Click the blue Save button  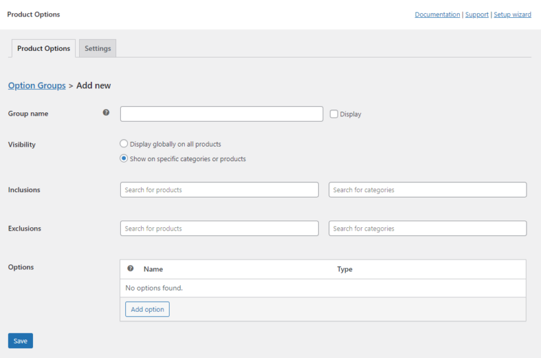tap(20, 341)
